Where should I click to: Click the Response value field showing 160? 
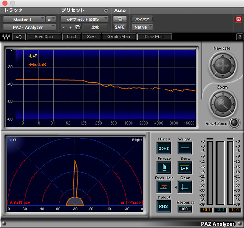(184, 209)
